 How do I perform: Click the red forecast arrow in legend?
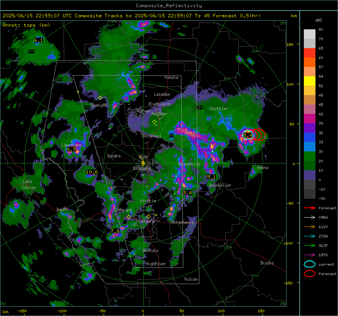pos(309,208)
